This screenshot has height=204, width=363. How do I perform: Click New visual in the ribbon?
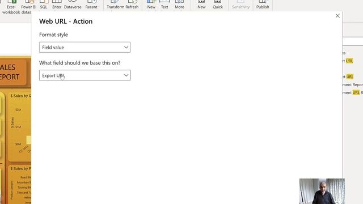pyautogui.click(x=151, y=5)
